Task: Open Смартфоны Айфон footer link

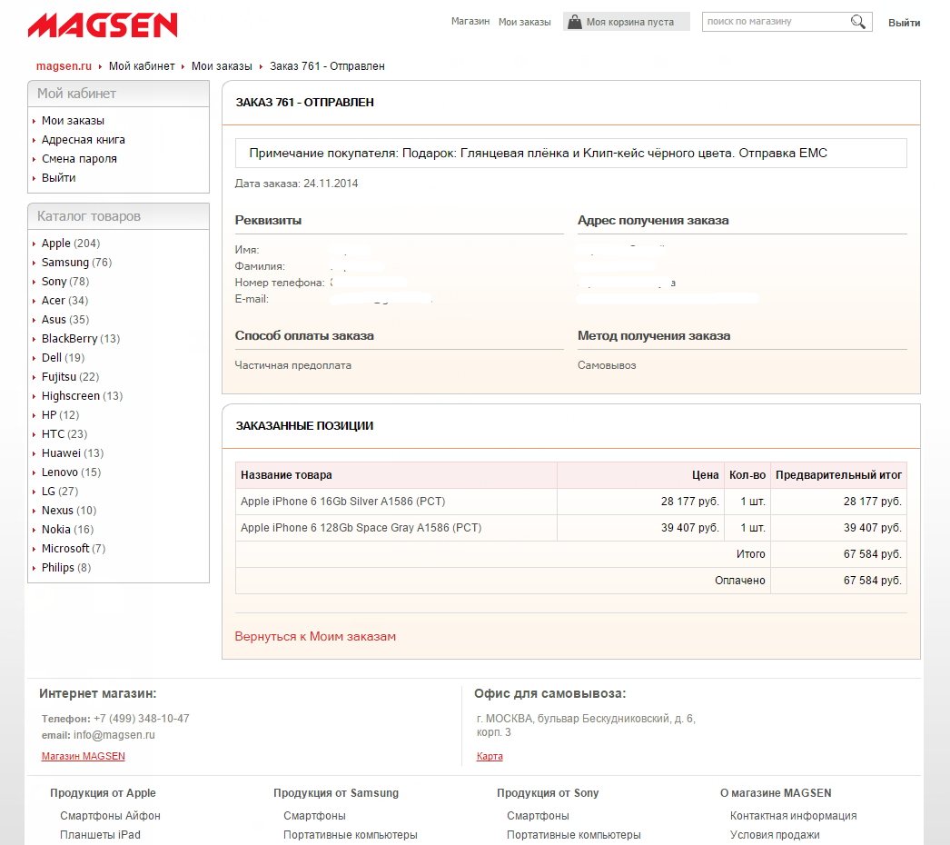Action: (x=110, y=816)
